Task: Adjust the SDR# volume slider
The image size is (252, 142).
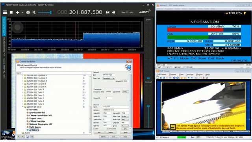Action: (45, 12)
